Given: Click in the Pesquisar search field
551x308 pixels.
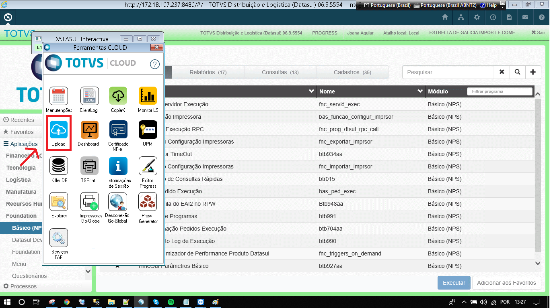Looking at the screenshot, I should click(x=448, y=72).
